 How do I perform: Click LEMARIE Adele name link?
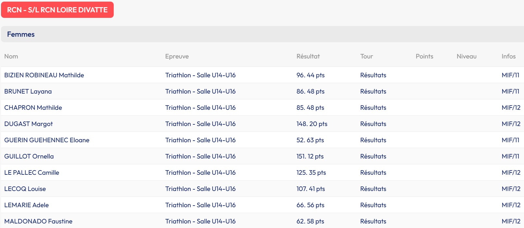point(26,205)
